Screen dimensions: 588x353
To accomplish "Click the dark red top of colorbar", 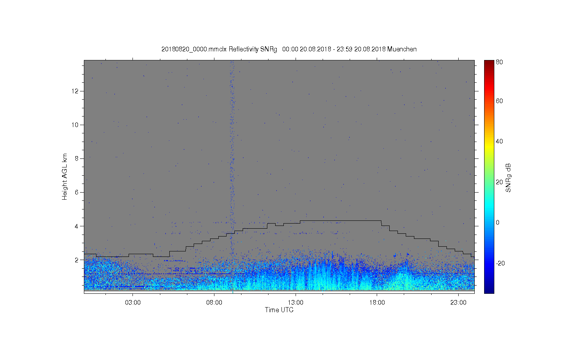I will pyautogui.click(x=489, y=64).
